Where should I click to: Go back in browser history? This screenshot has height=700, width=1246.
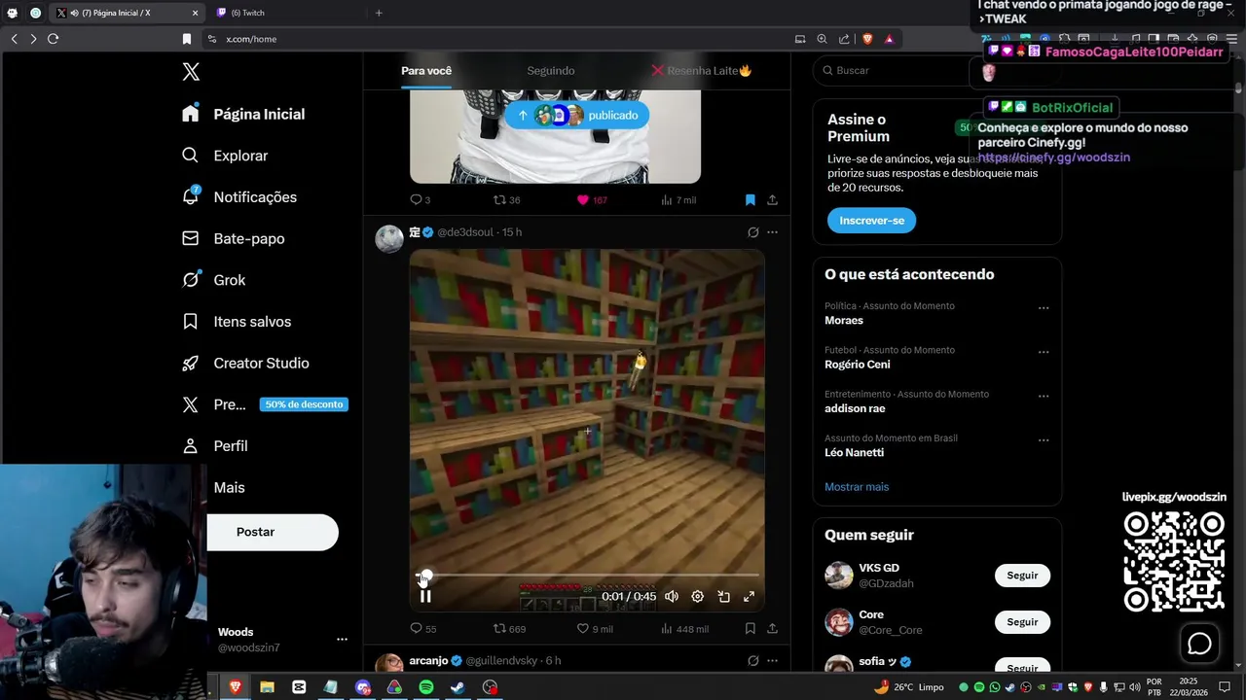(14, 39)
